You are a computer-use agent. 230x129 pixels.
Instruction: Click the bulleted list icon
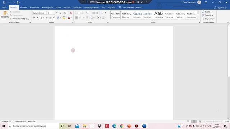(x=77, y=13)
